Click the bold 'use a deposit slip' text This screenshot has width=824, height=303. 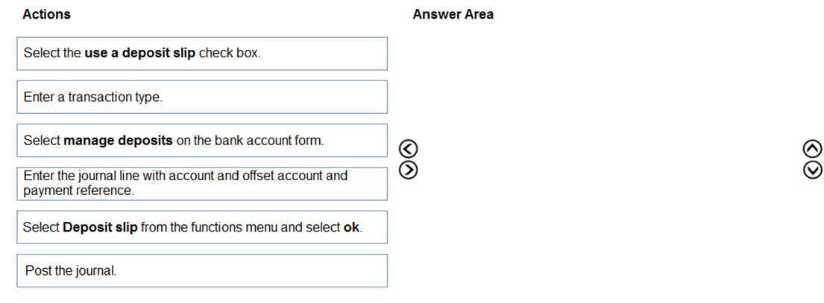(x=139, y=54)
